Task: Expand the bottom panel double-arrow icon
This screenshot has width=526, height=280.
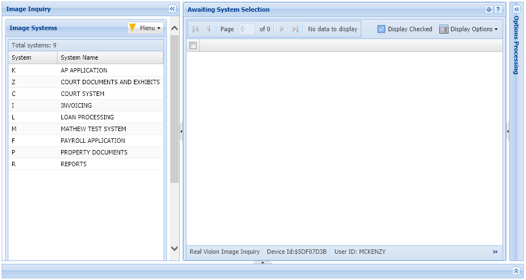Action: [x=517, y=271]
